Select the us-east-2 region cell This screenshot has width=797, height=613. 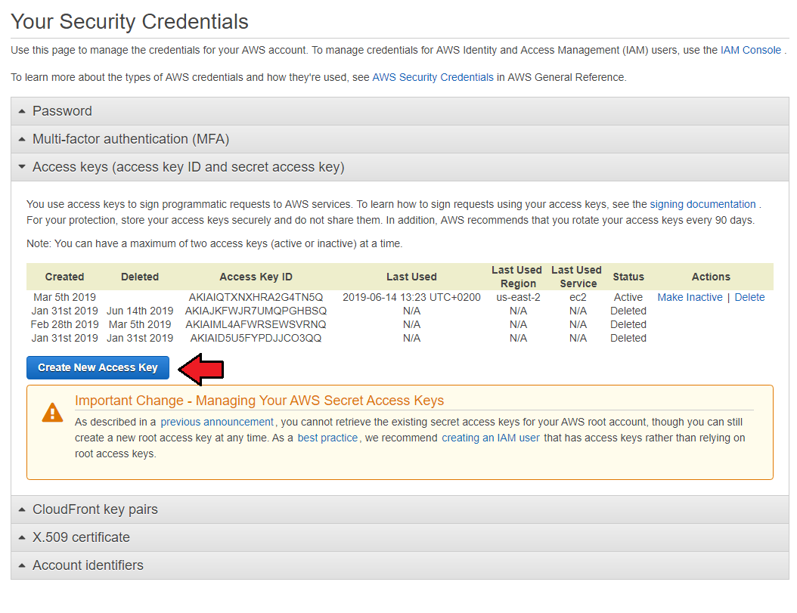(518, 297)
